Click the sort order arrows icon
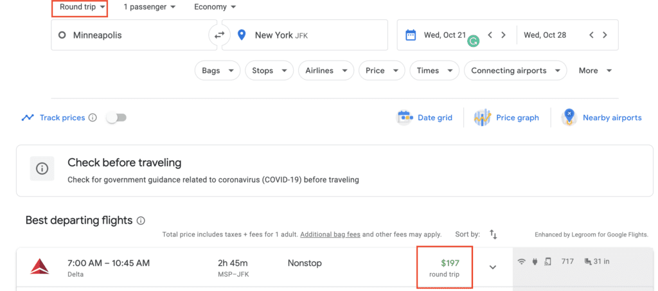The height and width of the screenshot is (291, 658). coord(493,234)
